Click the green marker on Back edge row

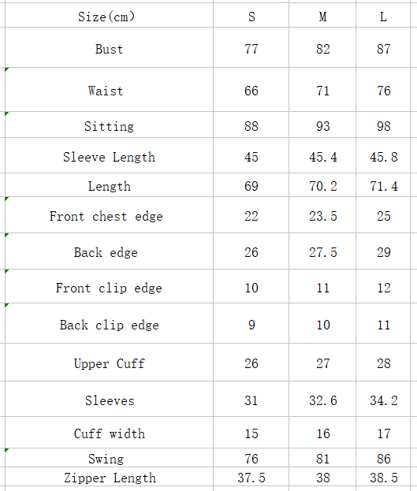[7, 235]
